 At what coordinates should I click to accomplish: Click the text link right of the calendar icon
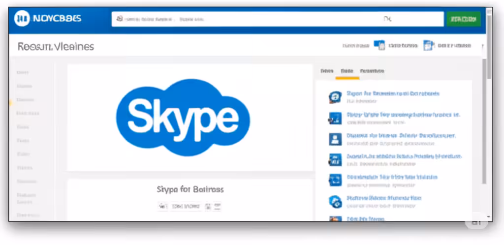pos(454,46)
